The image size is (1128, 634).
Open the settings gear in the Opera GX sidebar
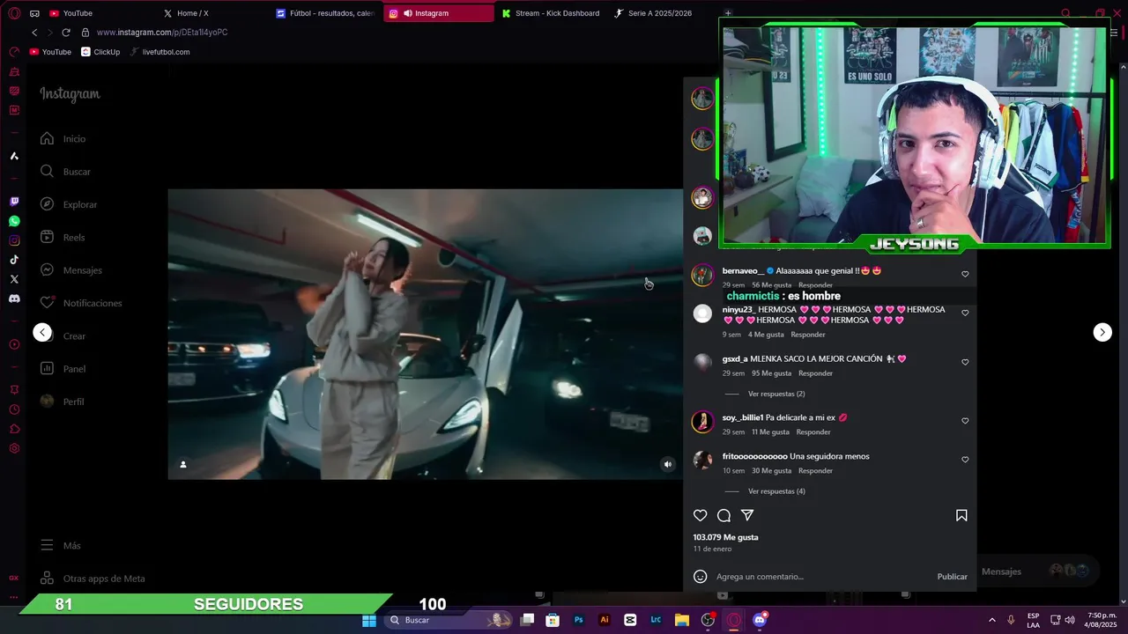click(x=14, y=448)
